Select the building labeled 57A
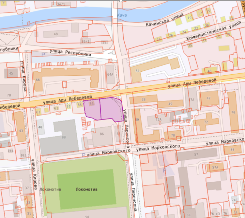The image size is (245, 218). 215,168
